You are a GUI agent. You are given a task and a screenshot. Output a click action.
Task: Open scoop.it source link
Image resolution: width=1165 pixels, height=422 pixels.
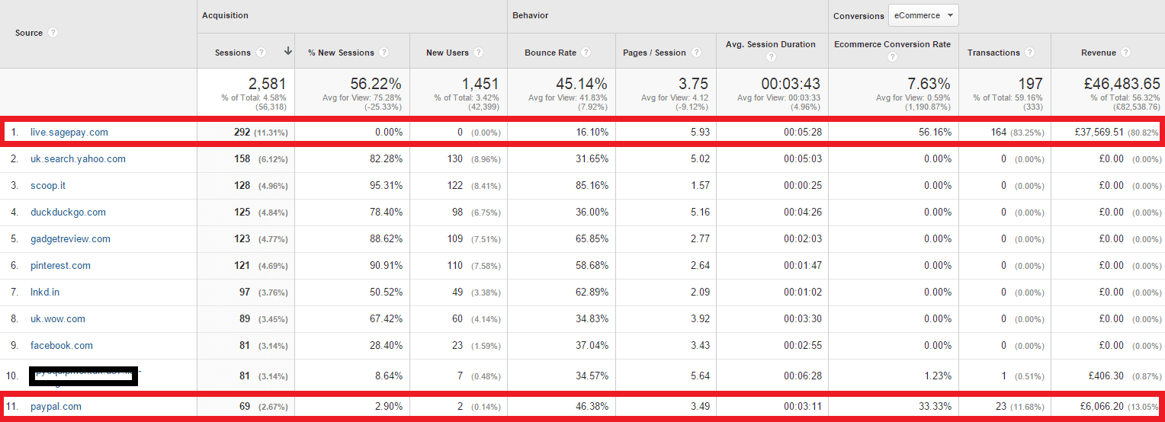coord(48,186)
